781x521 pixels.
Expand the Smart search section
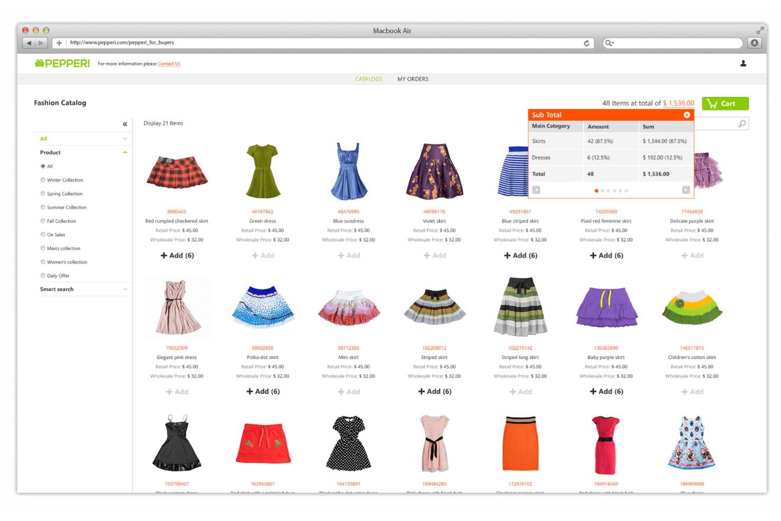click(x=125, y=289)
